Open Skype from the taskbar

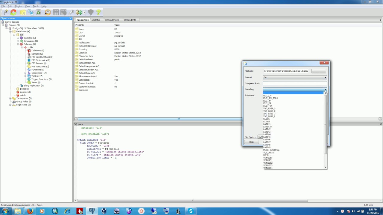[x=191, y=211]
